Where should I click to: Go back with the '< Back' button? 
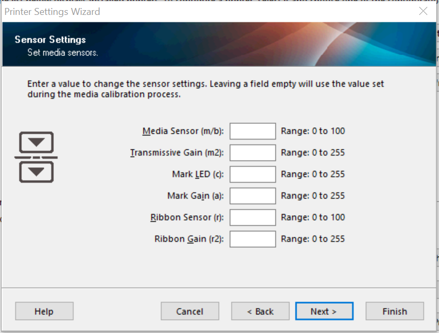tap(260, 312)
